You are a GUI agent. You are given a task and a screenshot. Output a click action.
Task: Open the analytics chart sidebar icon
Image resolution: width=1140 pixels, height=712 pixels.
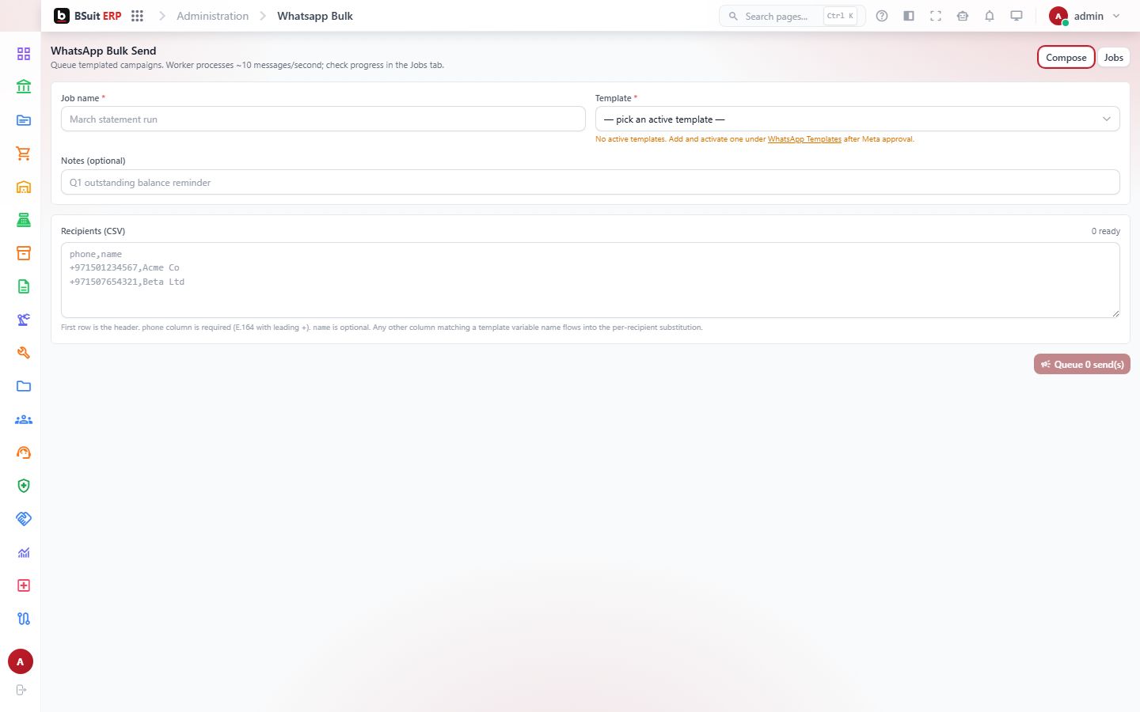[x=24, y=552]
